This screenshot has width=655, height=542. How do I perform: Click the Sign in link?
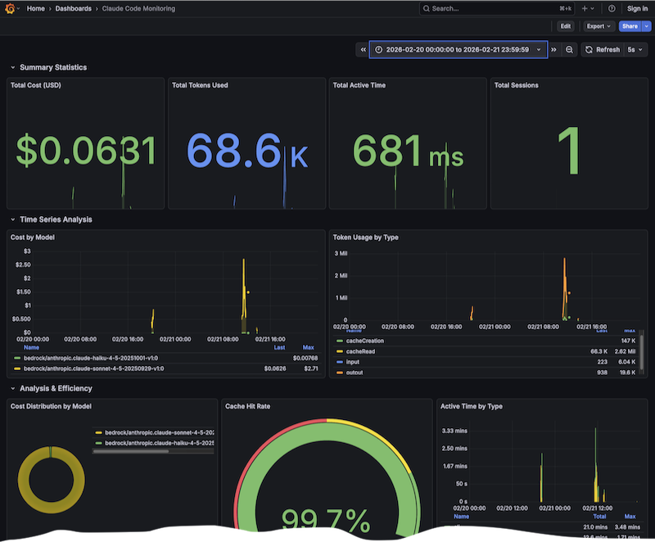pos(637,8)
